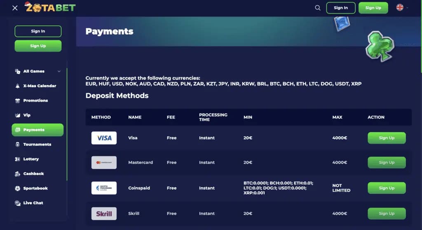The width and height of the screenshot is (422, 230).
Task: Open Tournaments page
Action: pos(38,144)
